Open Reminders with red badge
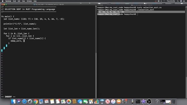 pos(58,101)
